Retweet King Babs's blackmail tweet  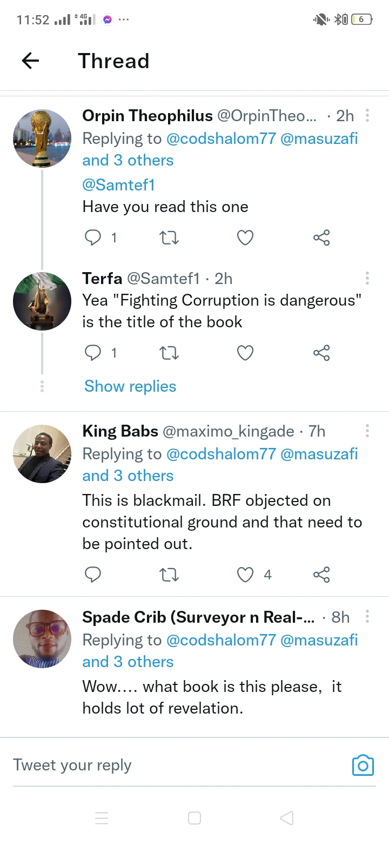170,575
